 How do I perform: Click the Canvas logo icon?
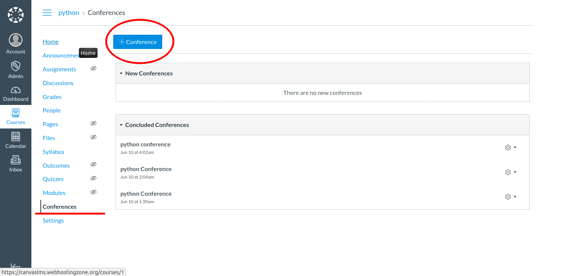point(16,15)
